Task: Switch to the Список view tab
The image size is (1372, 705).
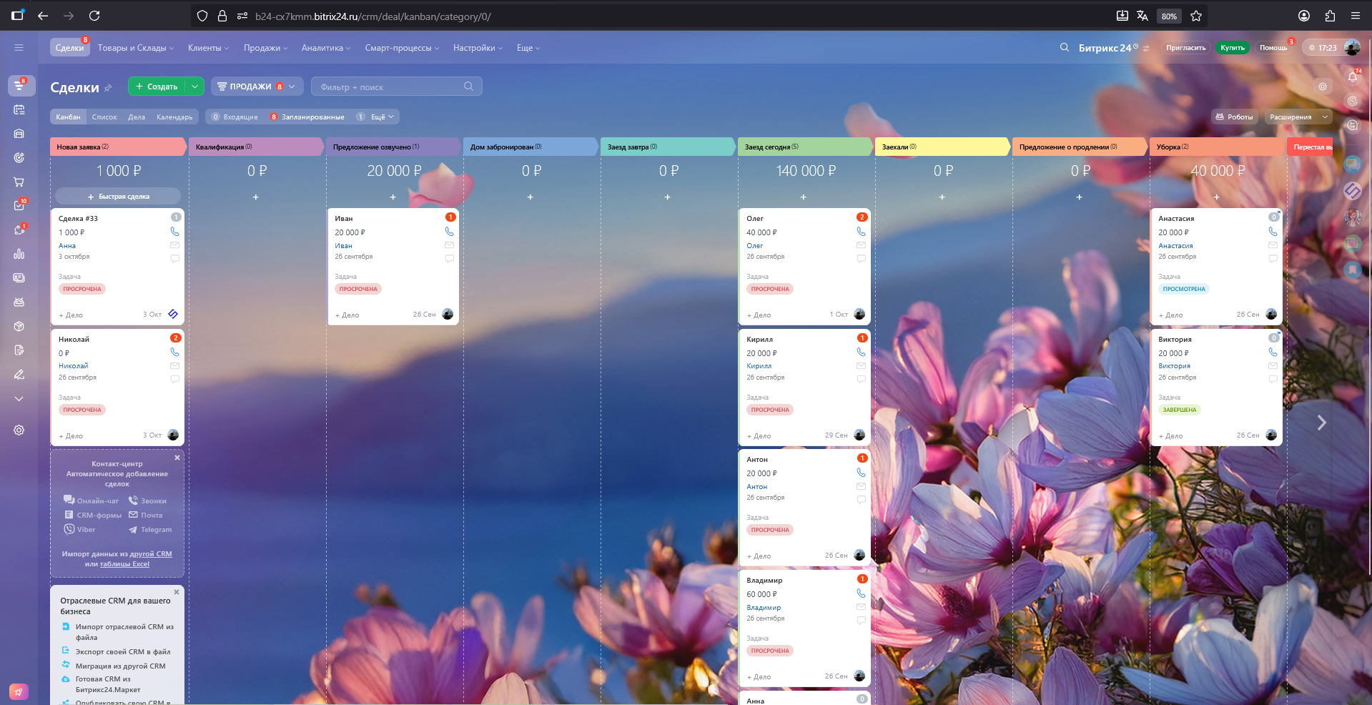Action: point(104,117)
